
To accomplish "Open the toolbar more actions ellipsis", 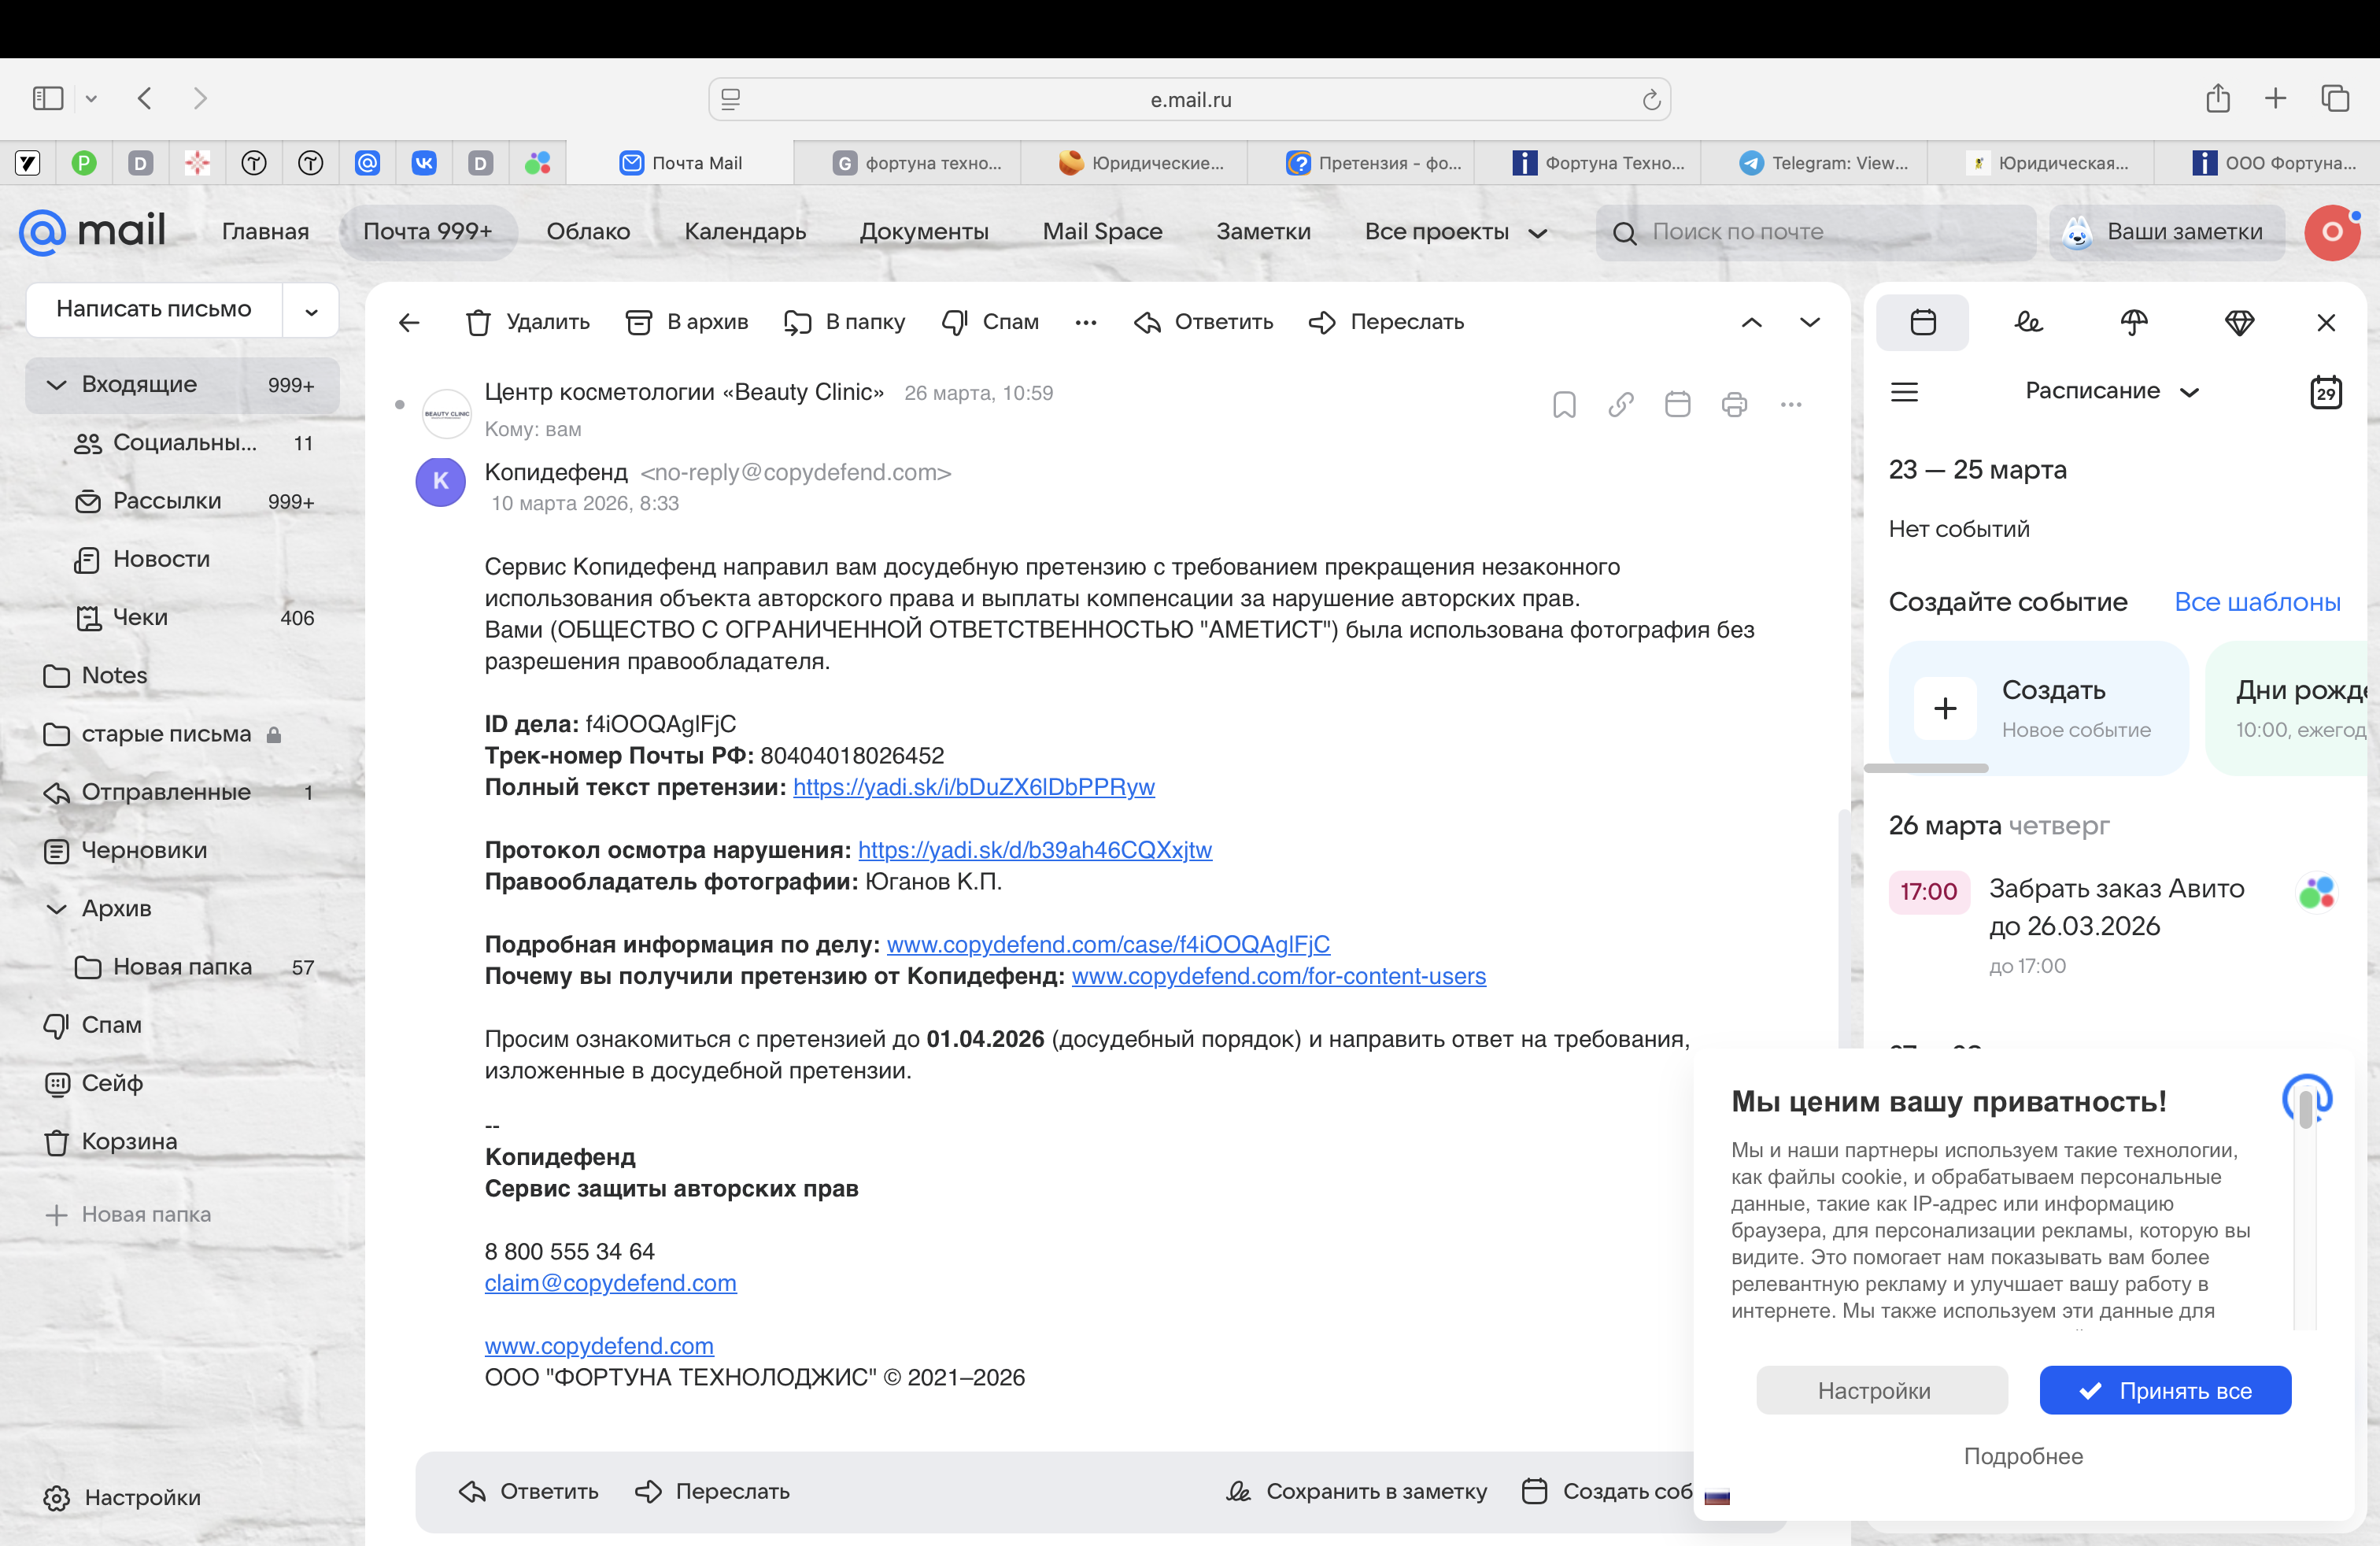I will [1086, 322].
